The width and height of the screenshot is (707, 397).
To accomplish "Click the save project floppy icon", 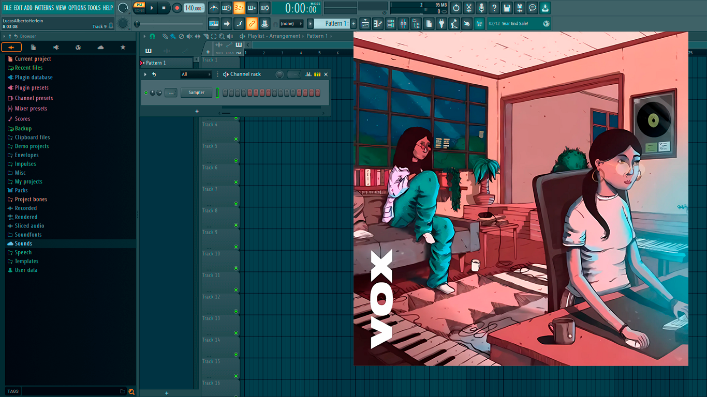I will click(507, 8).
